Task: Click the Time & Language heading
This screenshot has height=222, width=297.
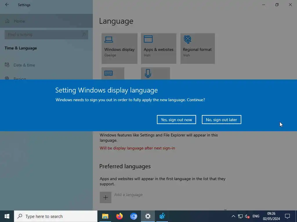Action: coord(21,48)
